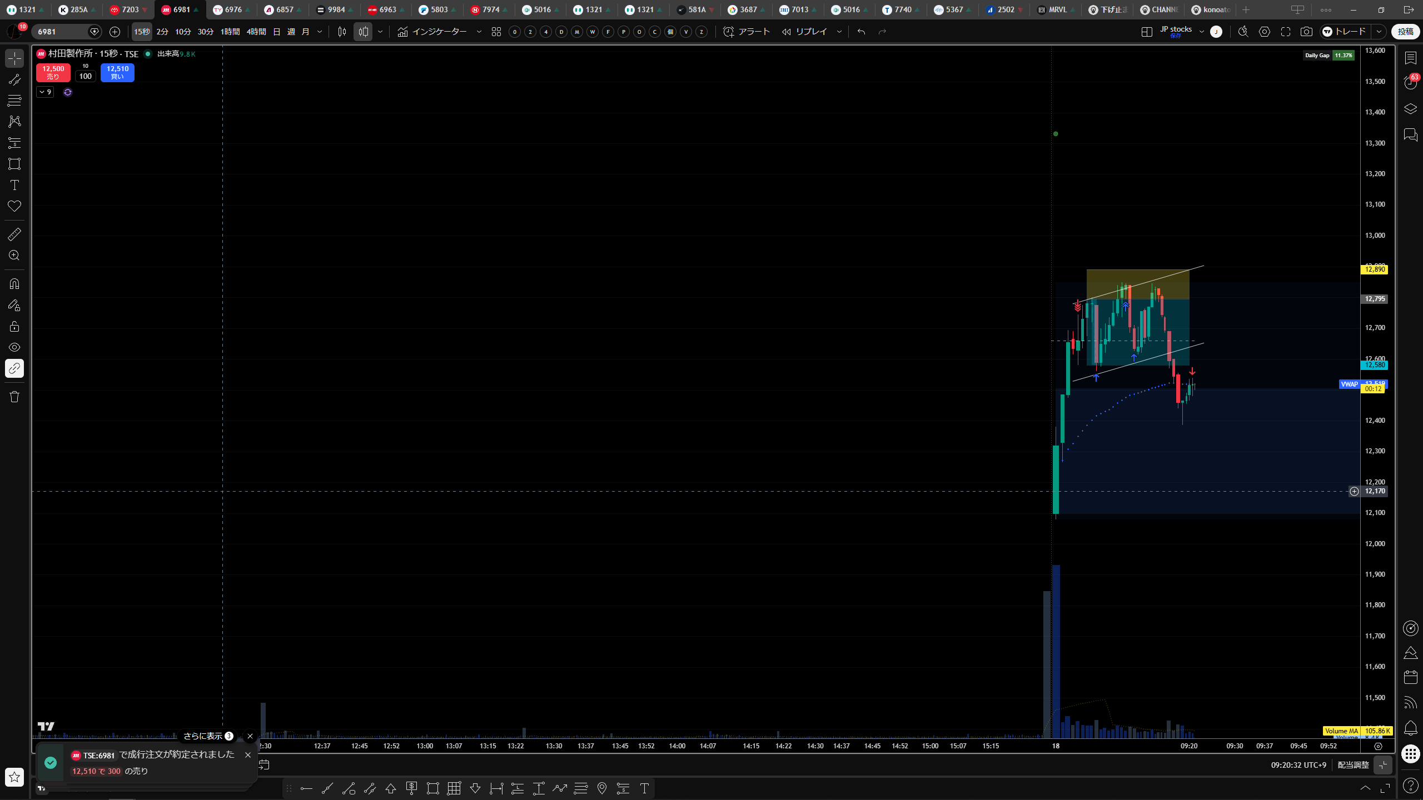Expand インジケーター favorites chevron
Screen dimensions: 1423x800
coord(479,32)
